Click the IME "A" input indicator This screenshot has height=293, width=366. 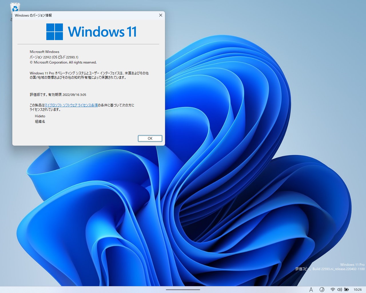pos(311,289)
